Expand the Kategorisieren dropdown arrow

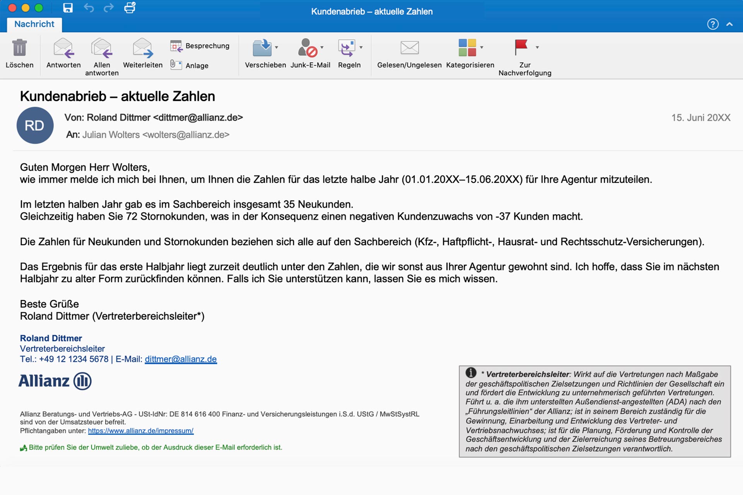tap(482, 48)
